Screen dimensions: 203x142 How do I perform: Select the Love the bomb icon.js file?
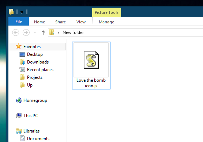[91, 65]
